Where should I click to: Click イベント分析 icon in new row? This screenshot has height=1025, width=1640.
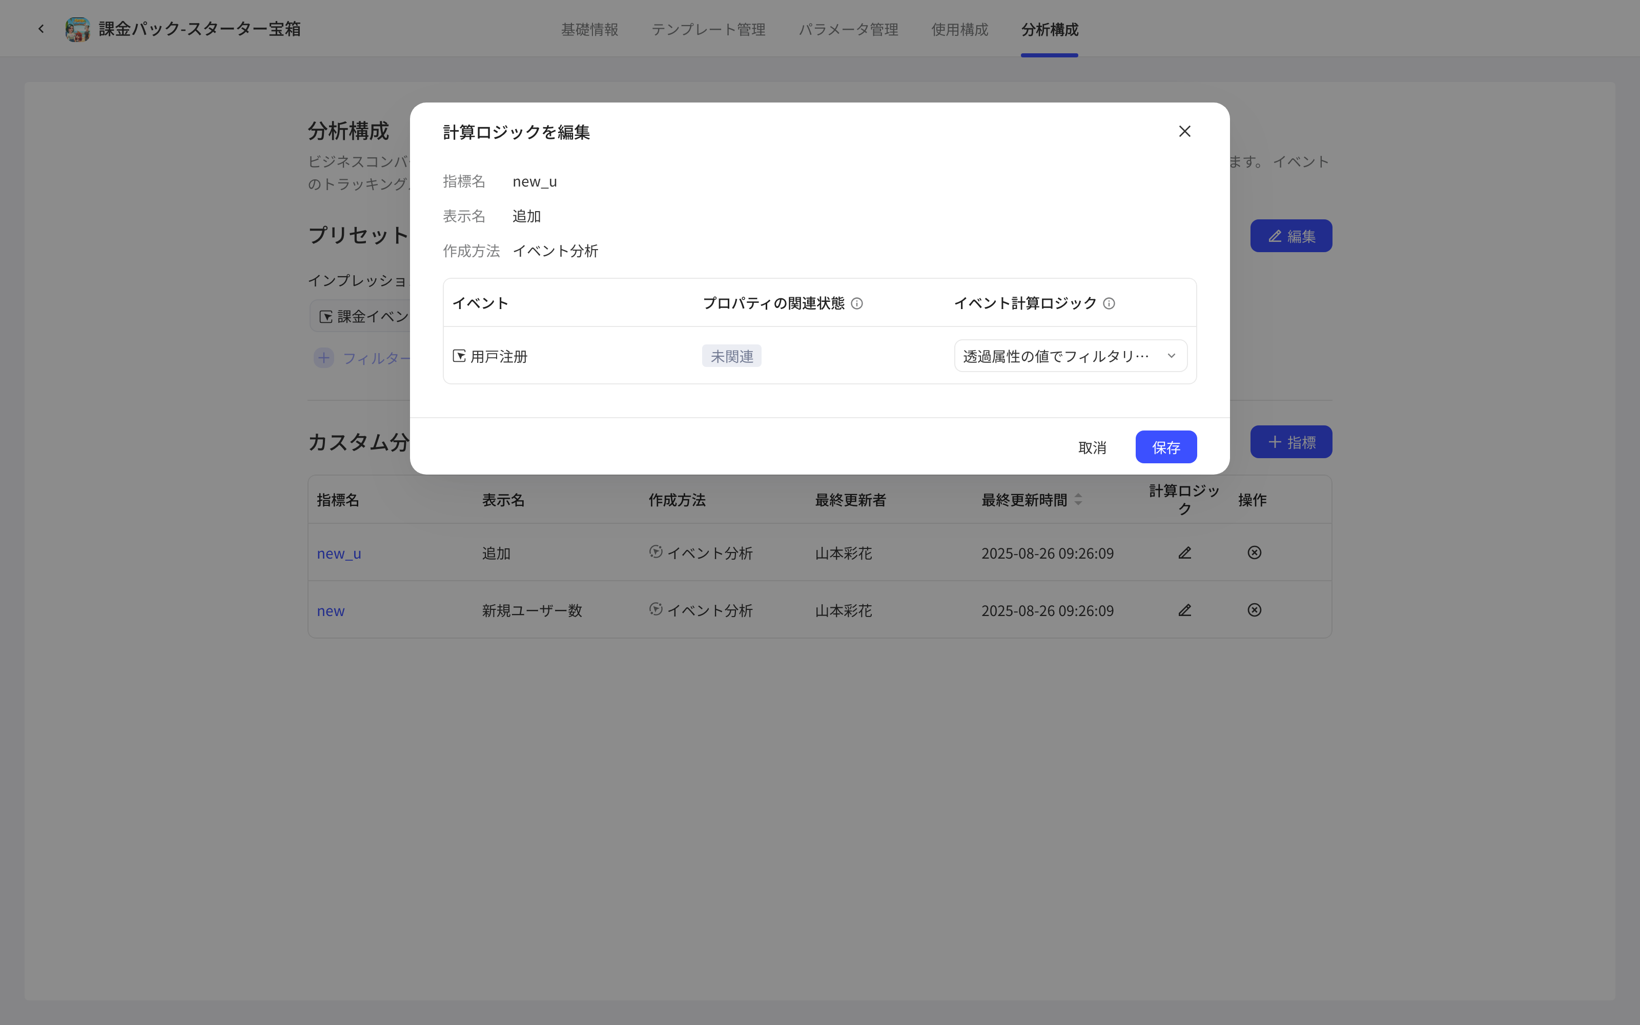tap(655, 609)
